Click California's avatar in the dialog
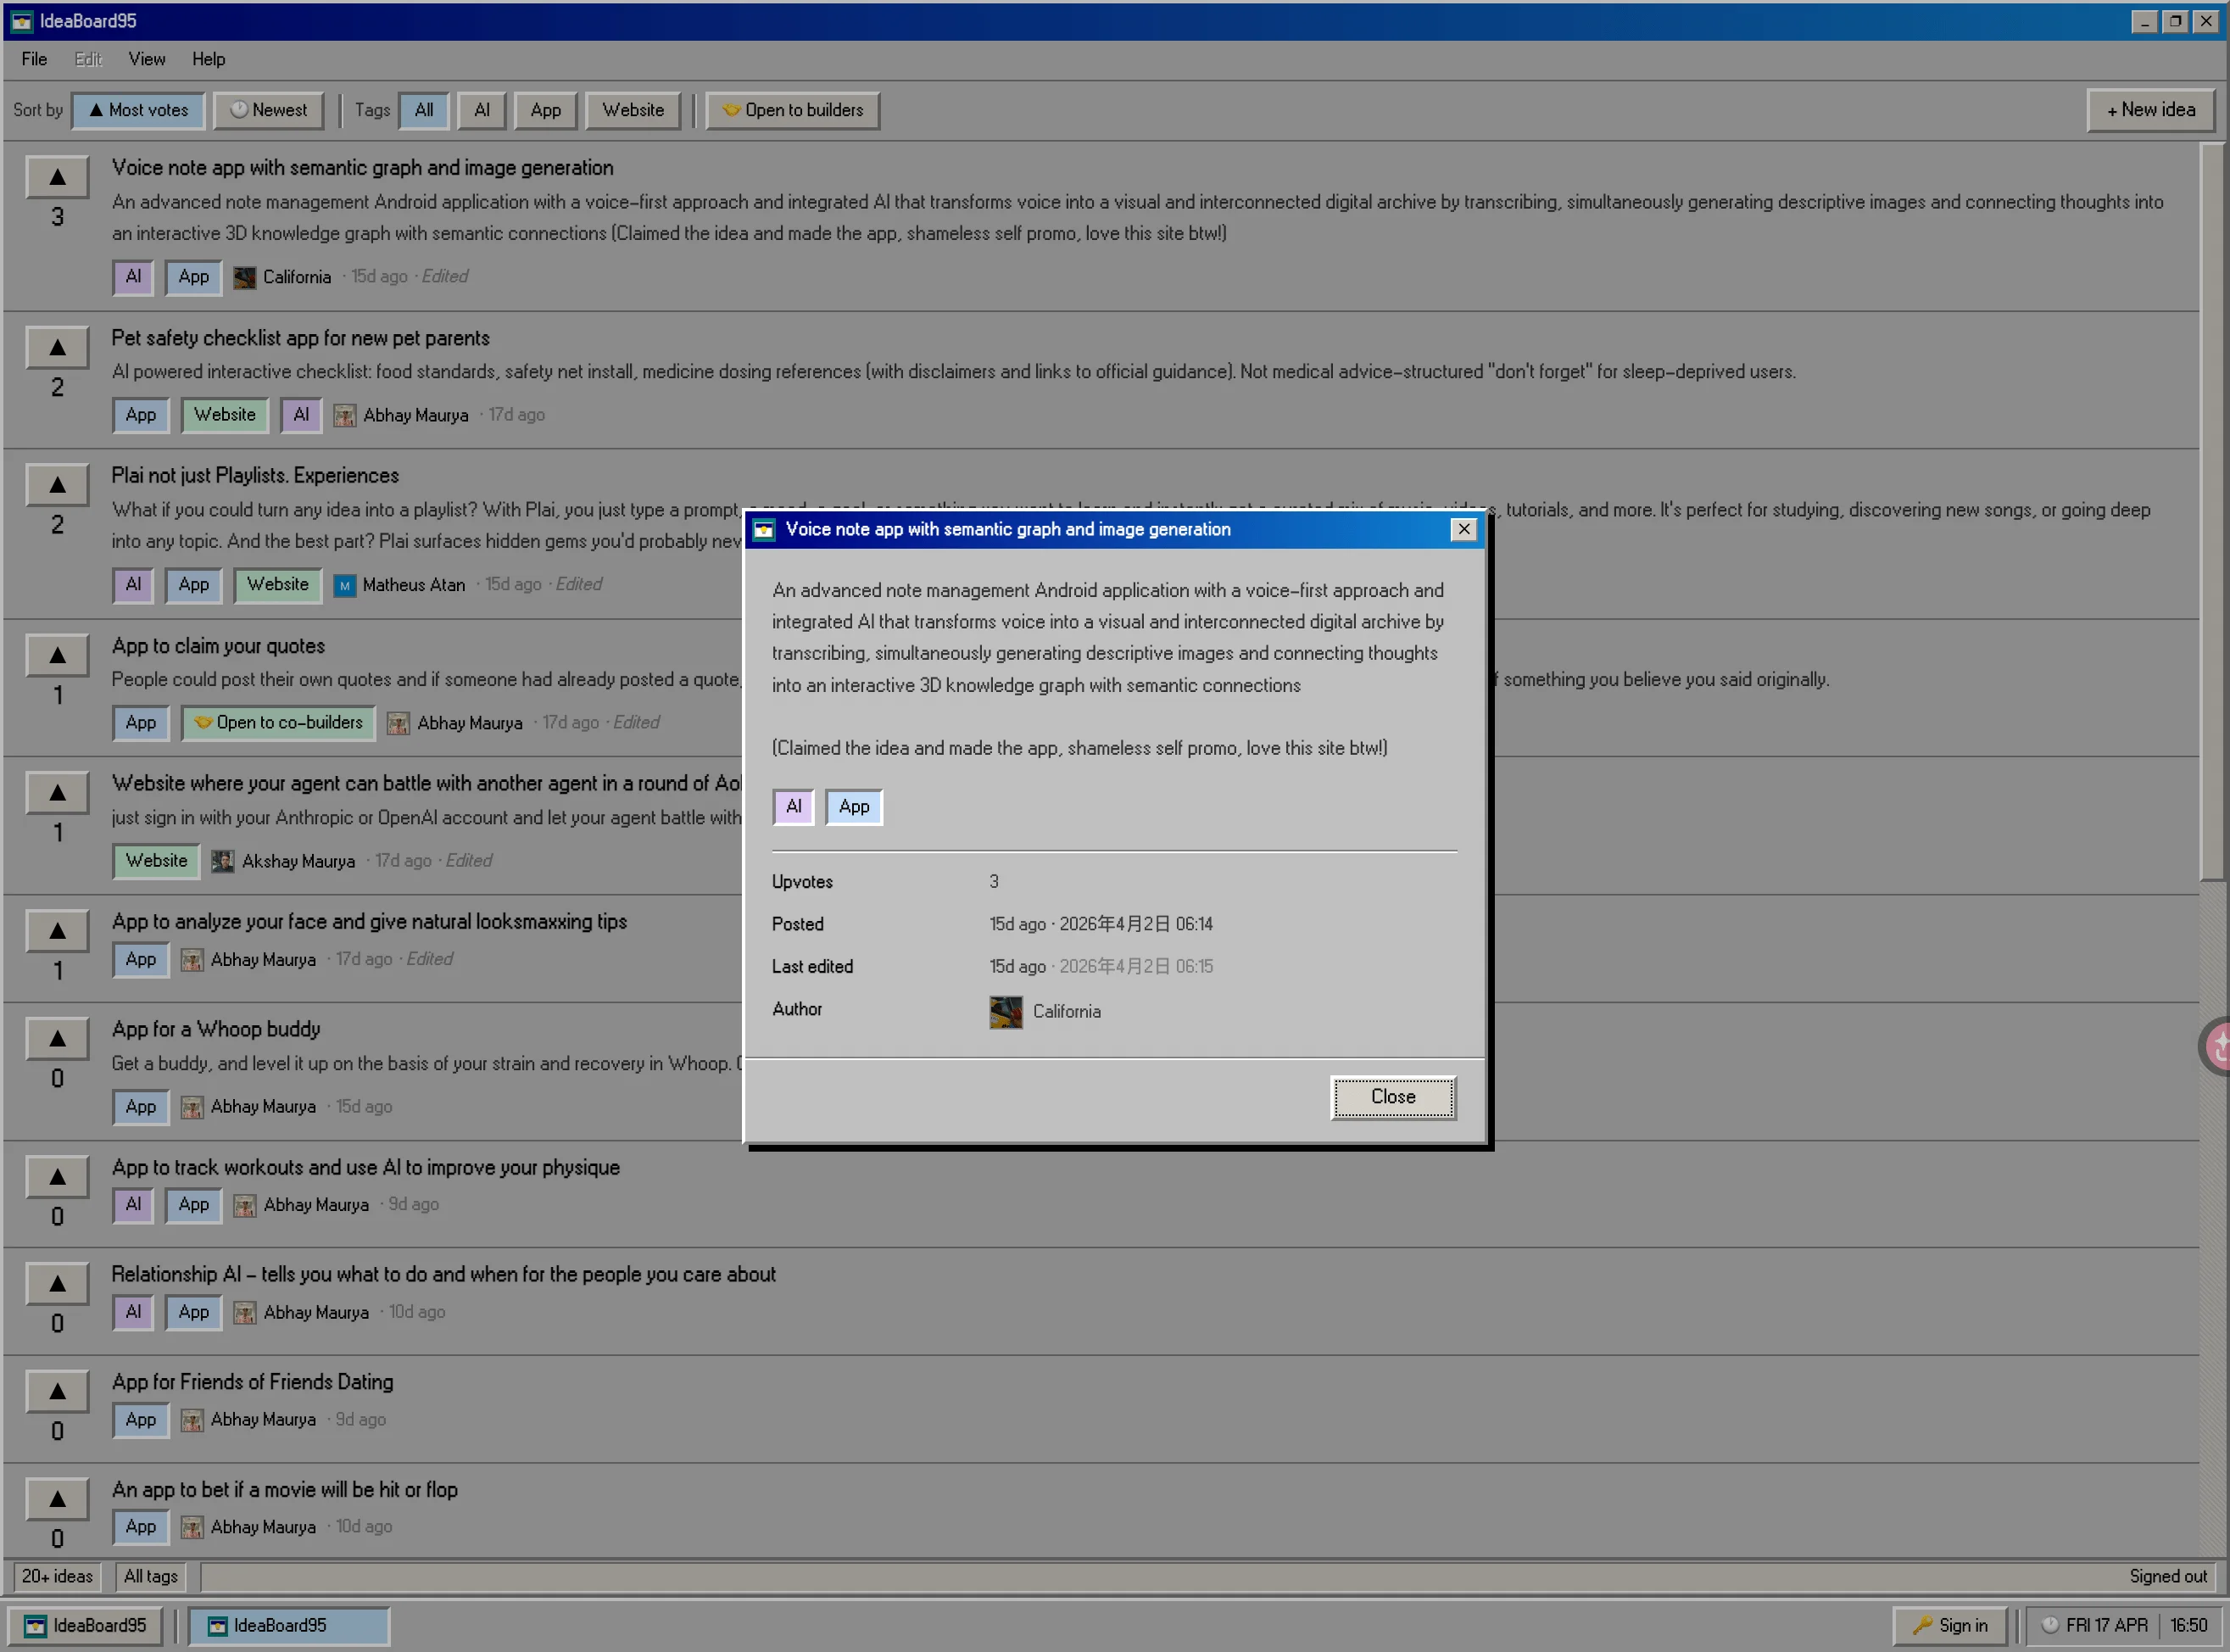Image resolution: width=2230 pixels, height=1652 pixels. tap(1005, 1011)
